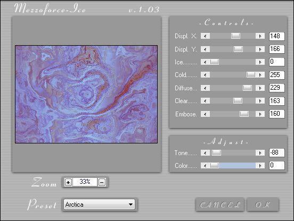This screenshot has width=294, height=221.
Task: Click left arrow of Clear slider
Action: pyautogui.click(x=205, y=101)
